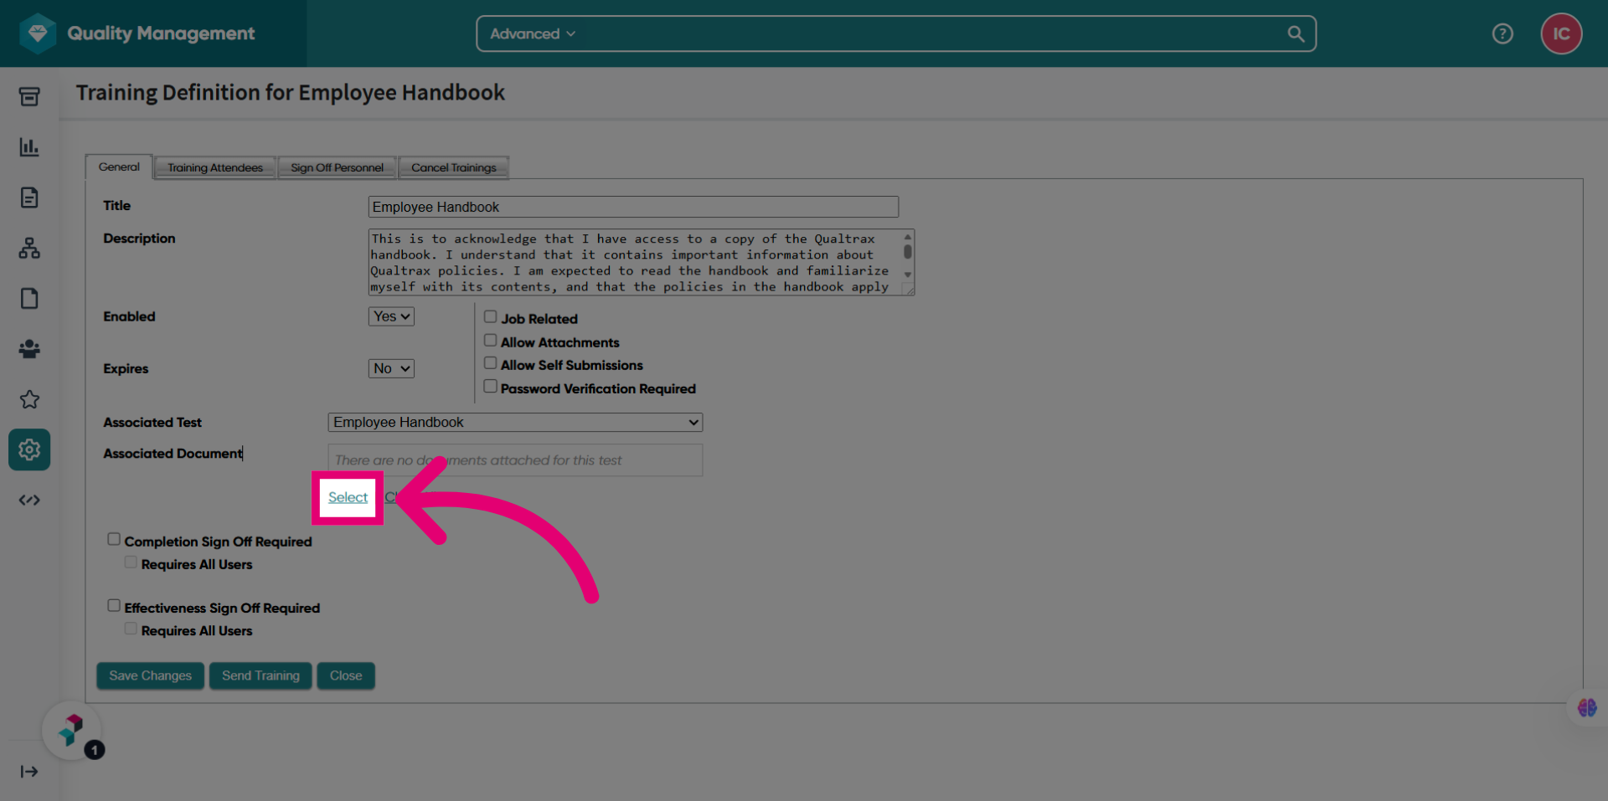This screenshot has height=801, width=1608.
Task: Open the star favorites sidebar icon
Action: click(29, 399)
